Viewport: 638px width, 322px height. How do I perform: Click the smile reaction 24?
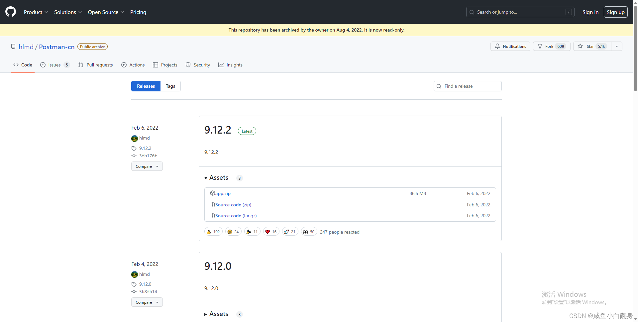(x=233, y=232)
